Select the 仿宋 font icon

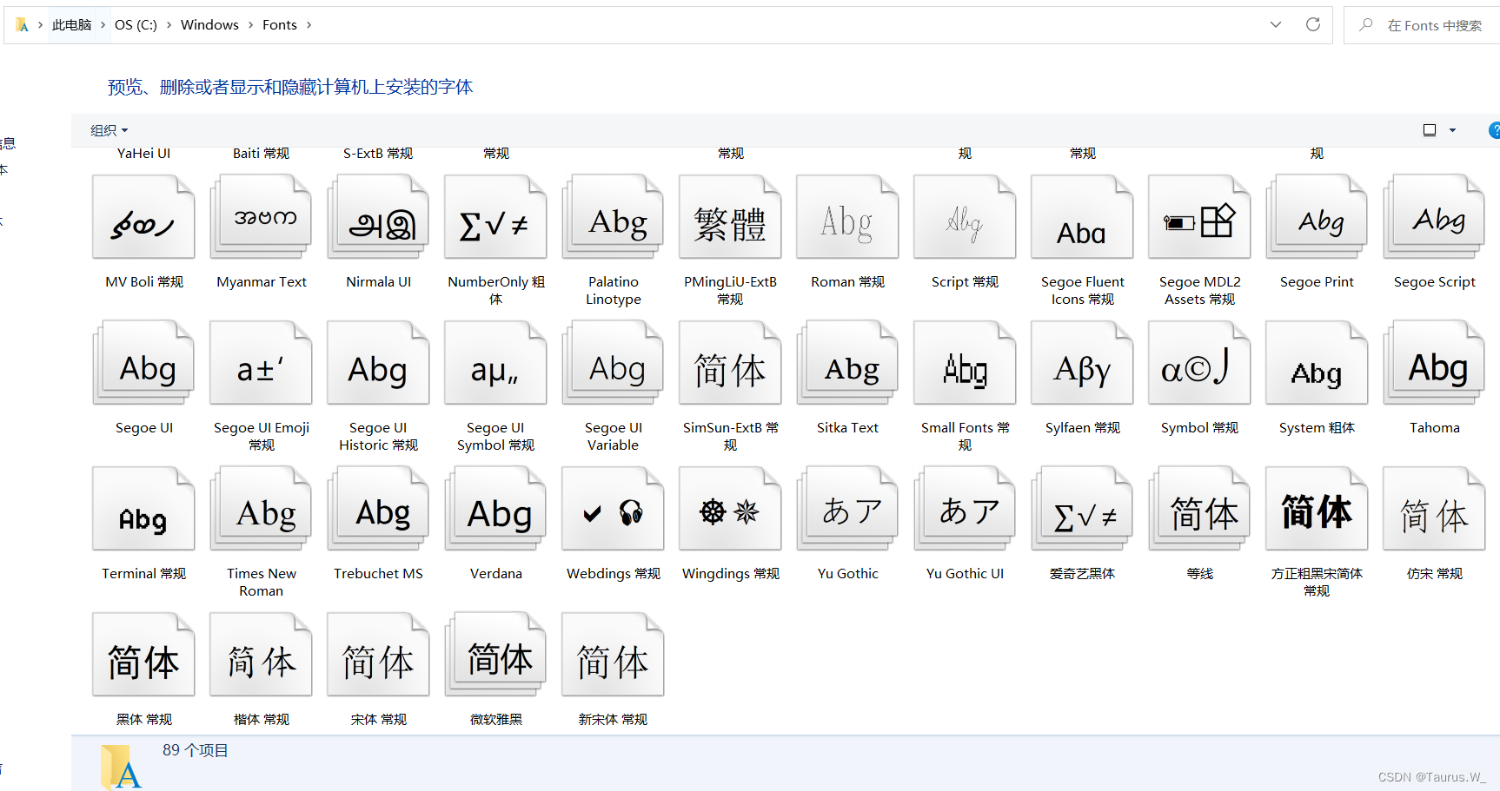[x=1434, y=509]
